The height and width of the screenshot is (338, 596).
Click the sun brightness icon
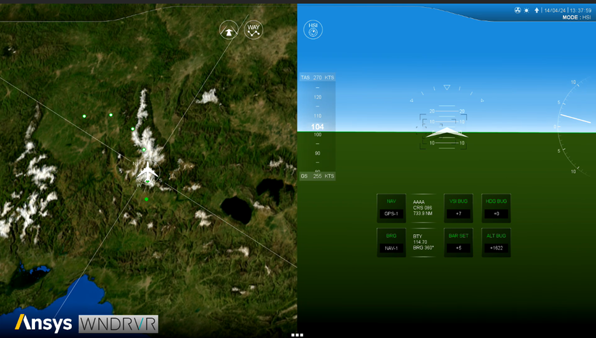tap(527, 10)
